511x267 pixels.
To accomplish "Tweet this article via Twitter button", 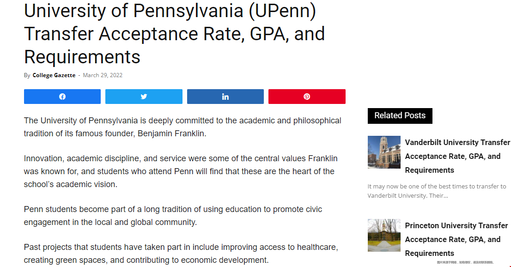I will pyautogui.click(x=144, y=97).
